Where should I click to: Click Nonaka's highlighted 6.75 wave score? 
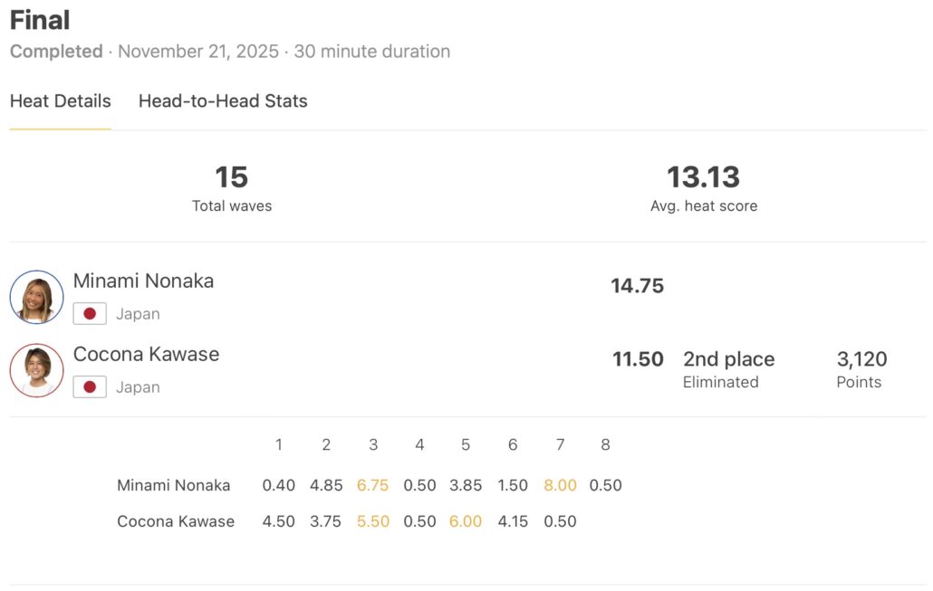click(x=372, y=485)
